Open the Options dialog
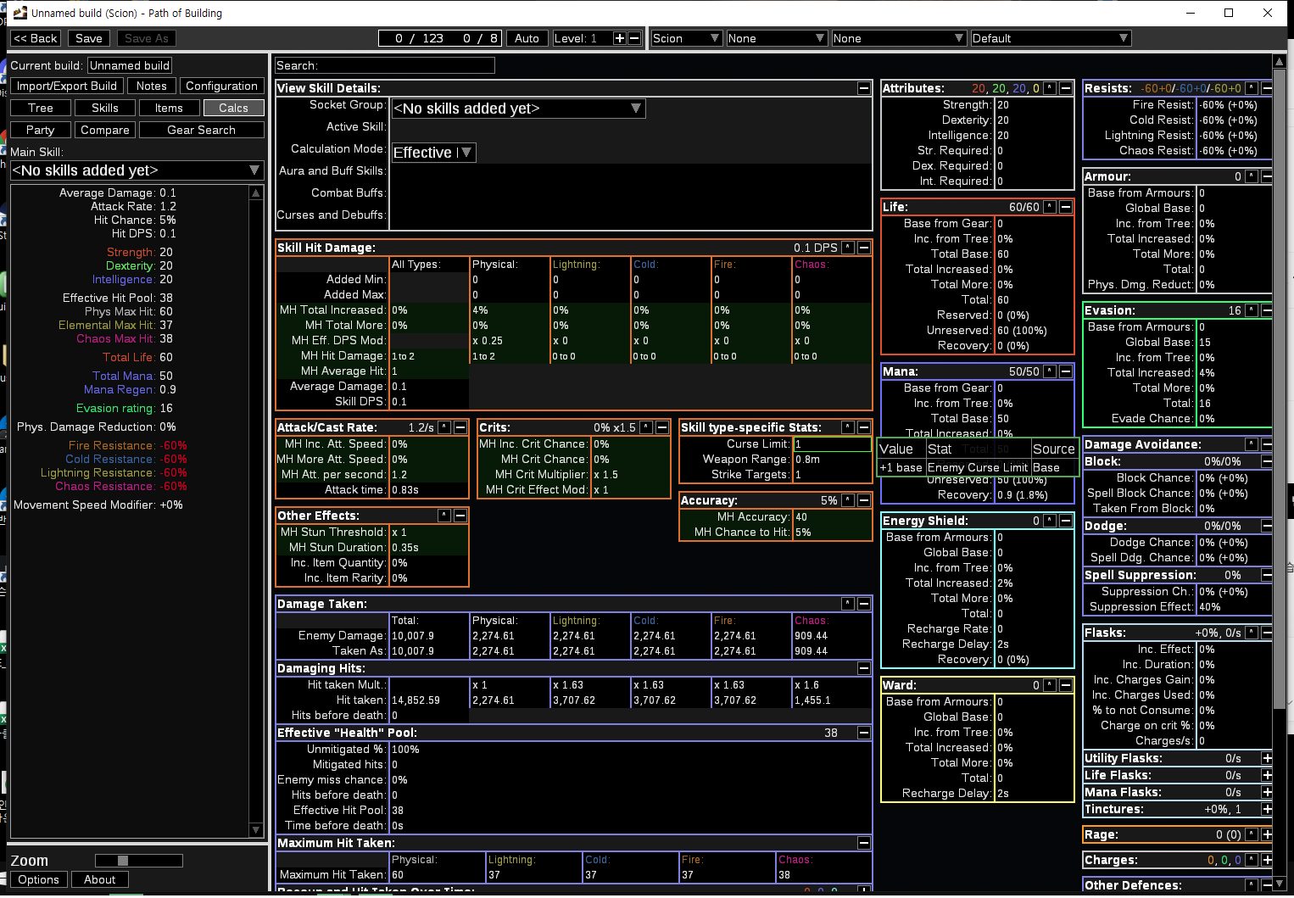Image resolution: width=1294 pixels, height=898 pixels. coord(39,879)
